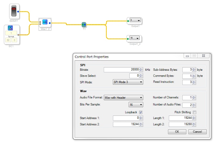217x146 pixels.
Task: Toggle the Switch1 rocker switch
Action: (14, 11)
